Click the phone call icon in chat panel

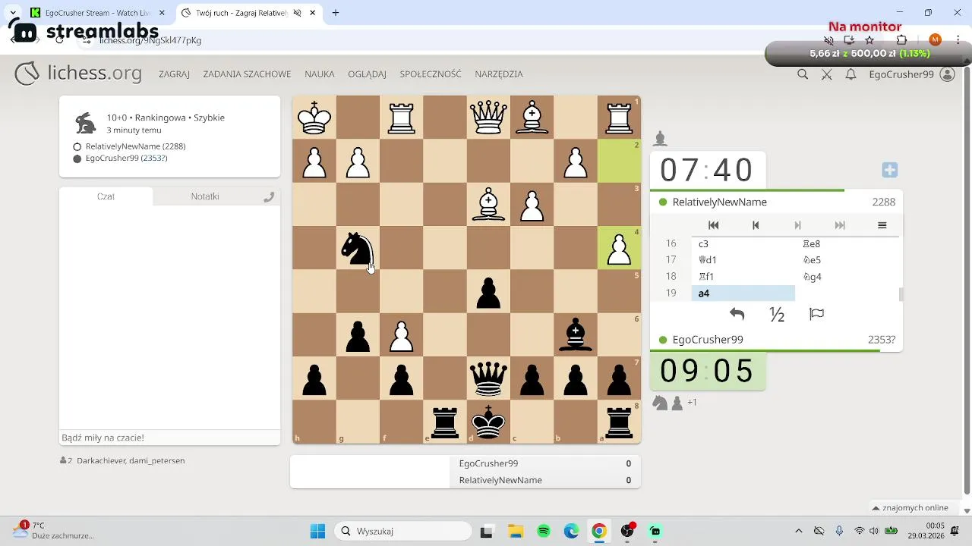(268, 197)
